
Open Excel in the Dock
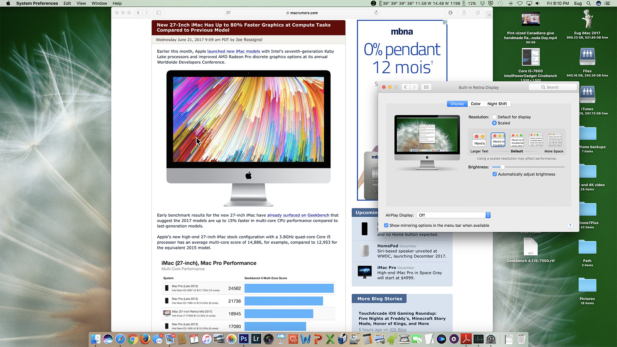click(330, 339)
